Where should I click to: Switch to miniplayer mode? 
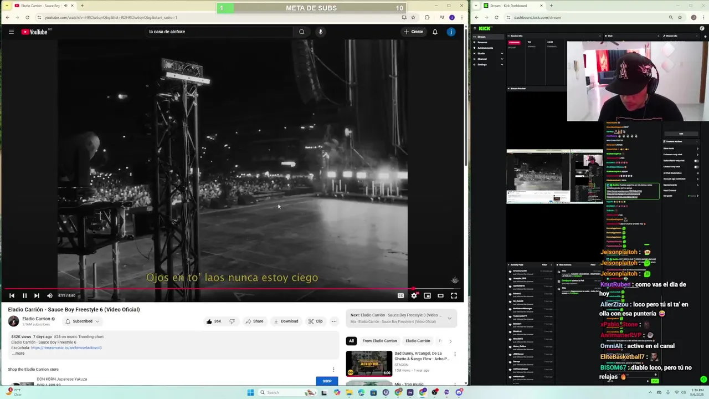pos(427,295)
